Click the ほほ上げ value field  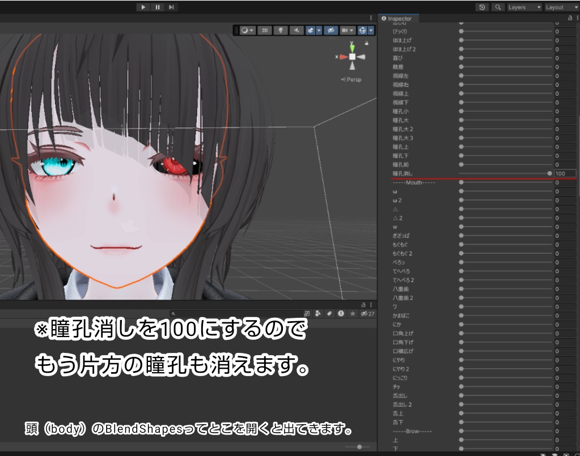(565, 40)
